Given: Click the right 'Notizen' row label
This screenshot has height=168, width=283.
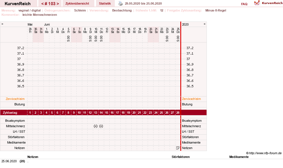Looking at the screenshot, I should click(x=187, y=148).
